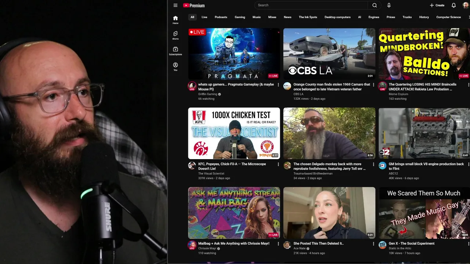470x264 pixels.
Task: Open The Visual Scientist channel avatar
Action: pyautogui.click(x=192, y=165)
